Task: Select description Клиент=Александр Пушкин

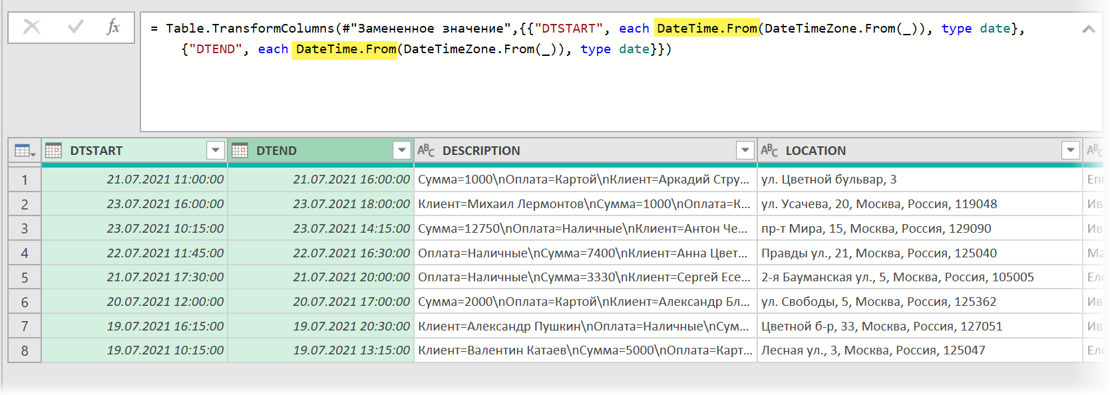Action: click(586, 326)
